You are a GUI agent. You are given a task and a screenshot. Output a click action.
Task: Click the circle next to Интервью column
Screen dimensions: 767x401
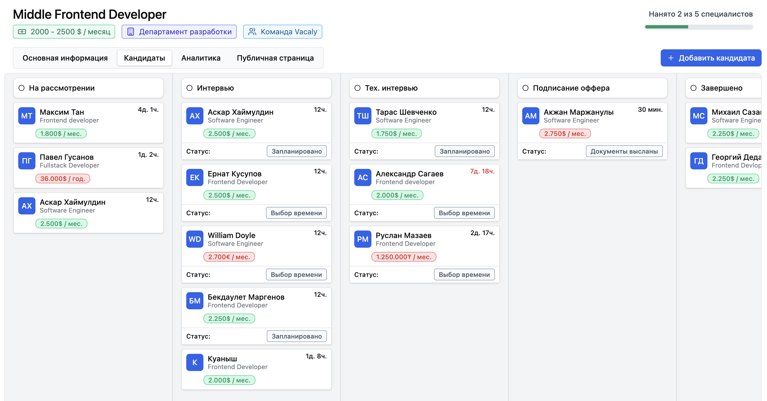189,88
